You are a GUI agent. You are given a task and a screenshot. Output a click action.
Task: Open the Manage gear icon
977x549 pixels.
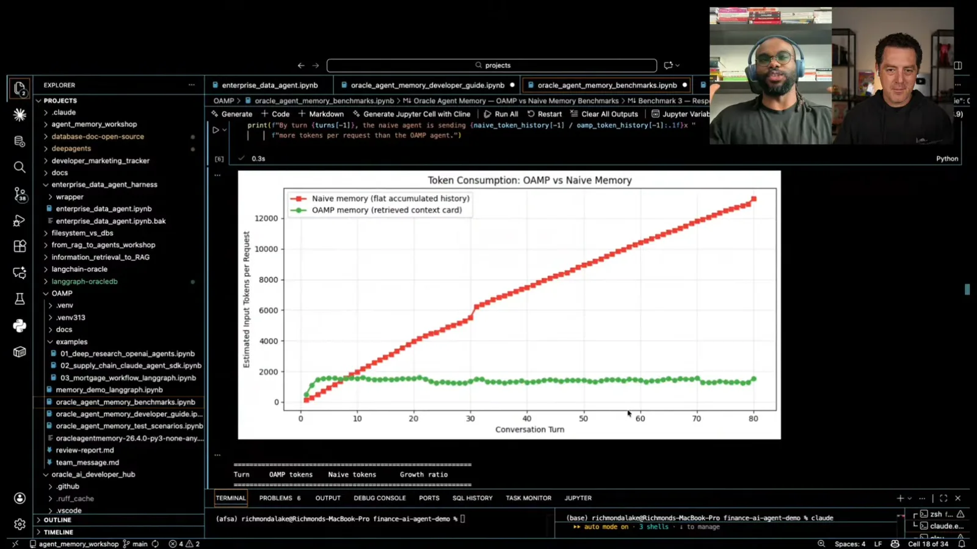tap(20, 524)
